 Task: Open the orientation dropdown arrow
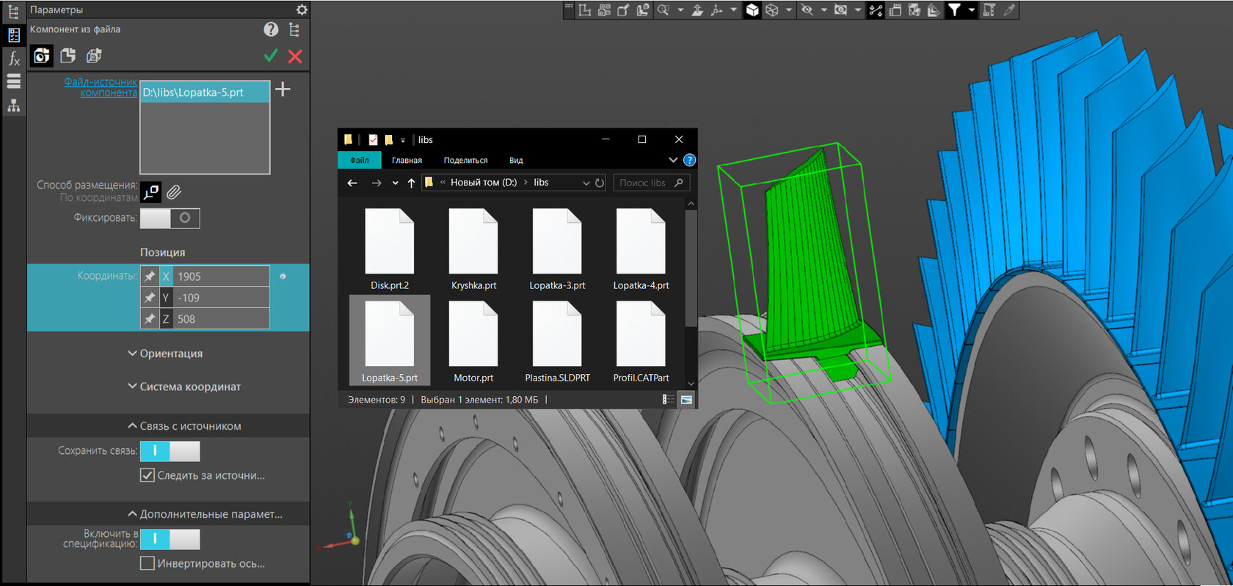tap(733, 10)
